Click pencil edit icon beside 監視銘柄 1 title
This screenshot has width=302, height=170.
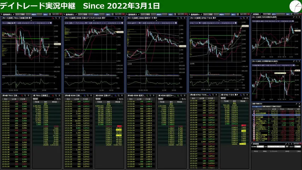point(13,14)
